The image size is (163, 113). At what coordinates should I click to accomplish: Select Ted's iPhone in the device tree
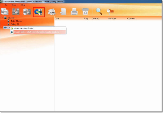[x=16, y=21]
